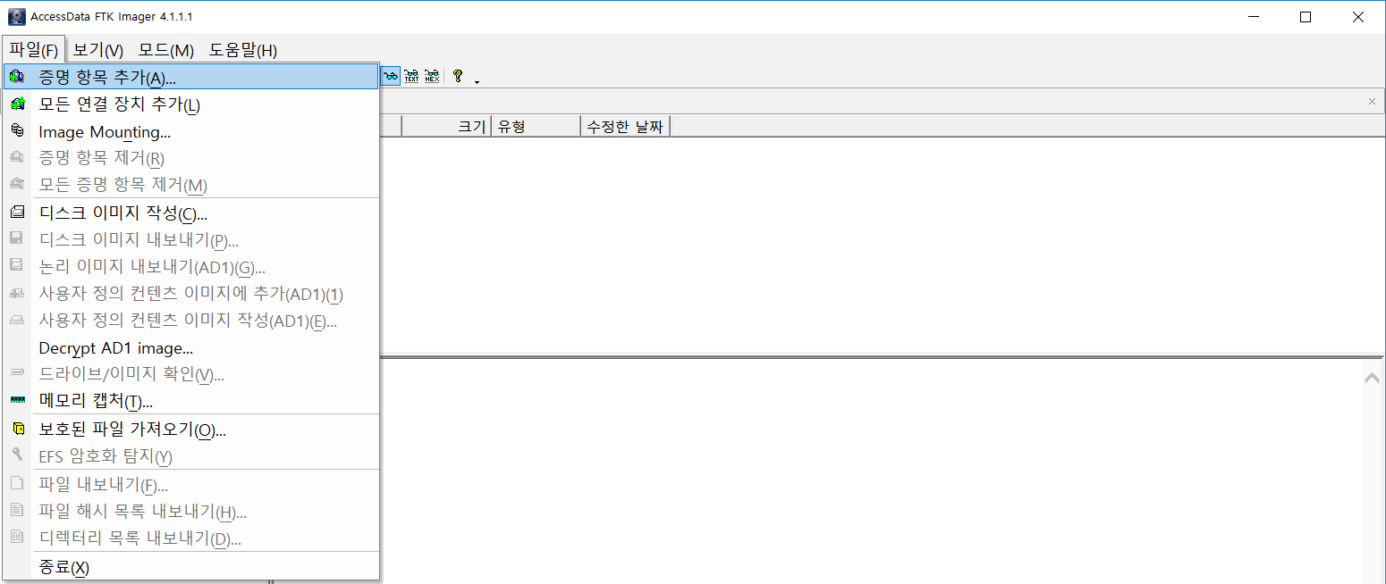Screen dimensions: 1386x584
Task: Choose 보호된 파일 가져오기(O)...
Action: 190,430
